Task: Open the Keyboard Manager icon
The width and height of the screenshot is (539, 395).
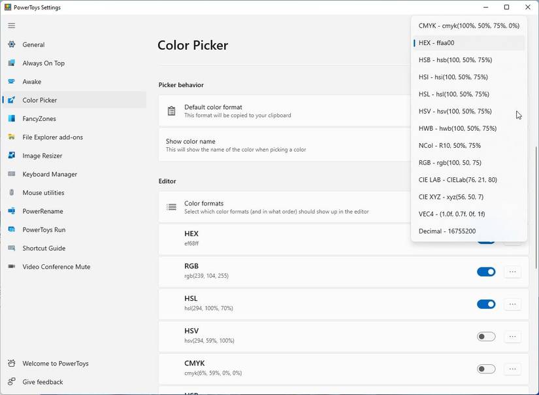Action: 13,174
